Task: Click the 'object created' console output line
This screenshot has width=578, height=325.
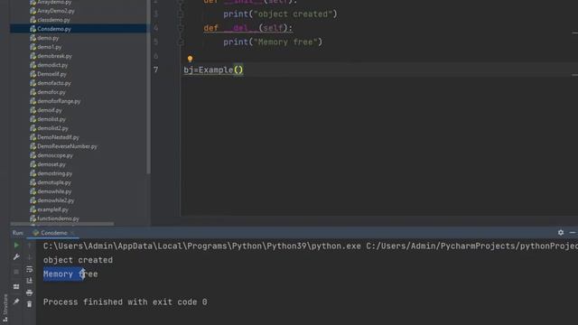Action: click(78, 260)
